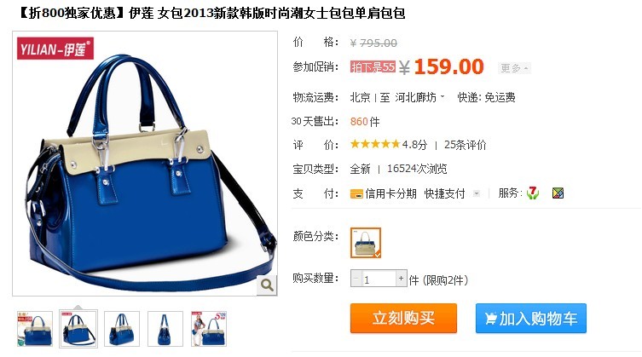Screen dimensions: 642x357
Task: Click the five-star rating stars
Action: coord(375,144)
